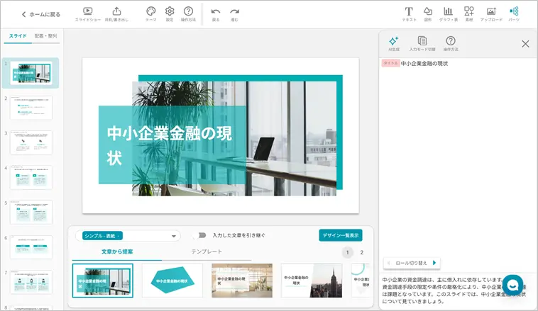
Task: Open the chat support bubble
Action: 512,285
